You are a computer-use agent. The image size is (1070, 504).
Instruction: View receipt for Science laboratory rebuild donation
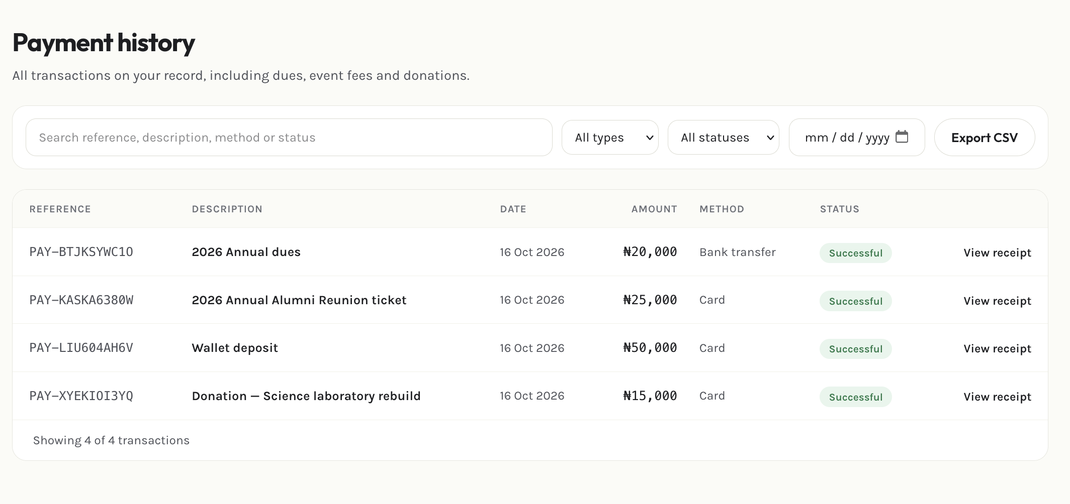[997, 397]
